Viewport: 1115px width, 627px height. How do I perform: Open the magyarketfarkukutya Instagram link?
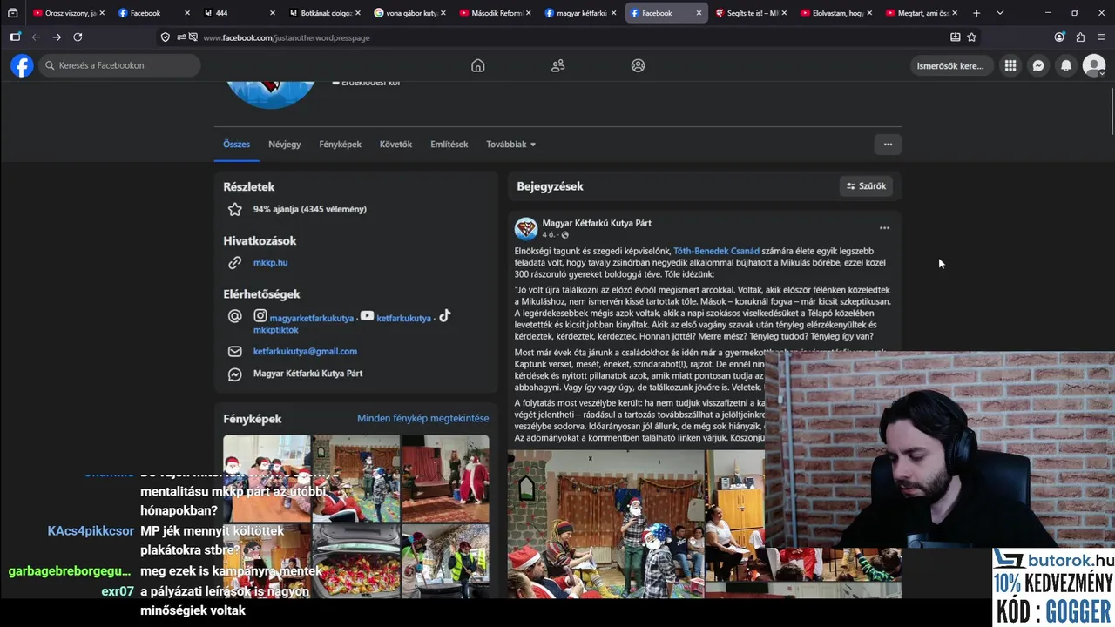(x=311, y=318)
